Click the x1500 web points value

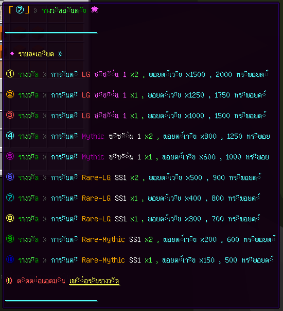coord(196,75)
